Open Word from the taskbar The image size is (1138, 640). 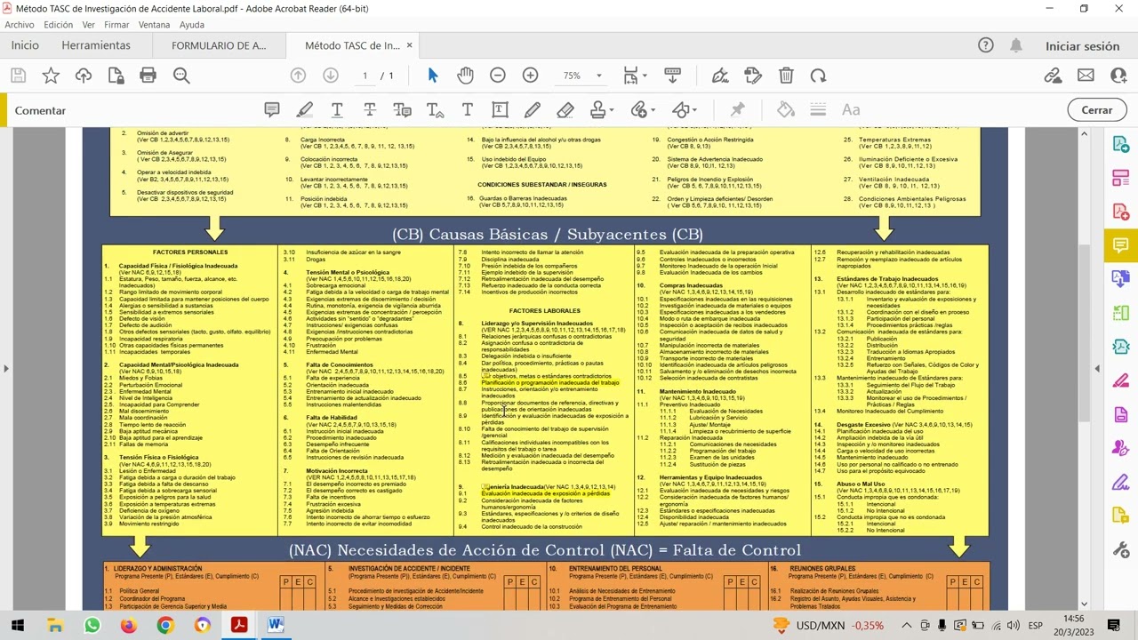point(275,625)
